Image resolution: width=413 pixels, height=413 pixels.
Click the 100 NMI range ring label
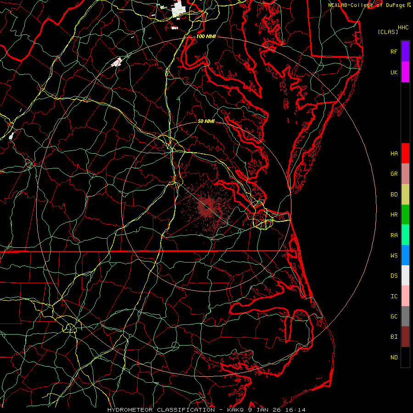[x=206, y=36]
